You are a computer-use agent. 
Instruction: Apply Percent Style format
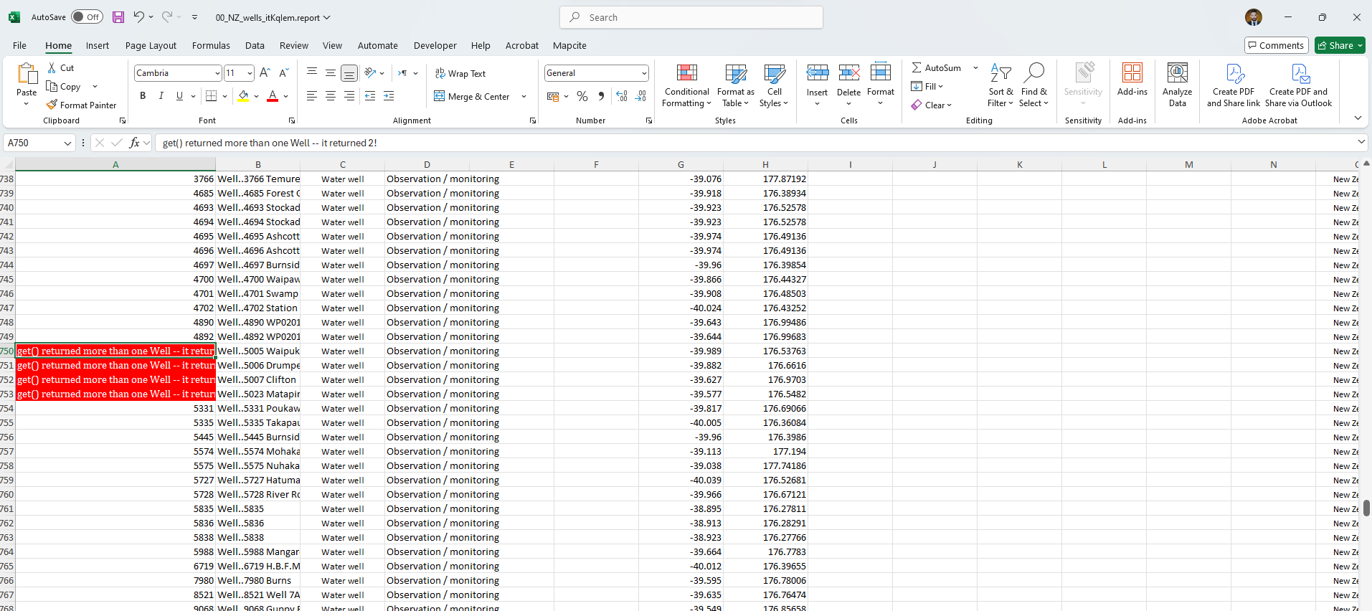coord(582,96)
